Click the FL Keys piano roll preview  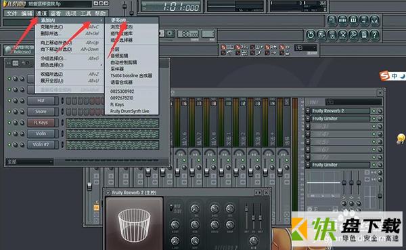(x=112, y=123)
